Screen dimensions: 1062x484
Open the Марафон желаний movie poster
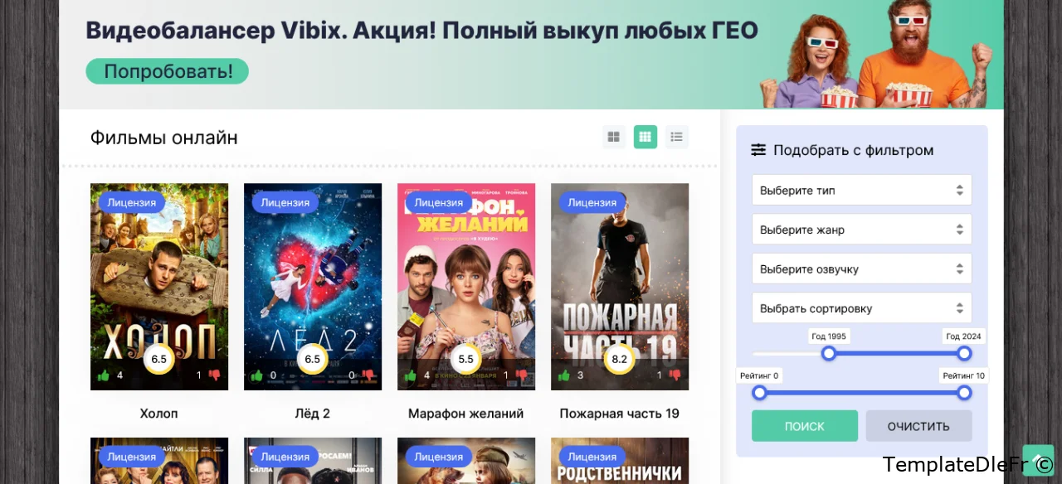466,287
